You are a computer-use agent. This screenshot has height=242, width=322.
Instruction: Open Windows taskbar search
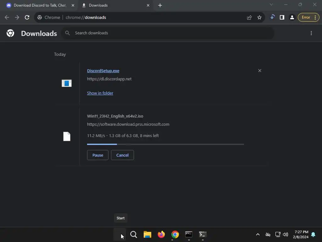click(133, 234)
